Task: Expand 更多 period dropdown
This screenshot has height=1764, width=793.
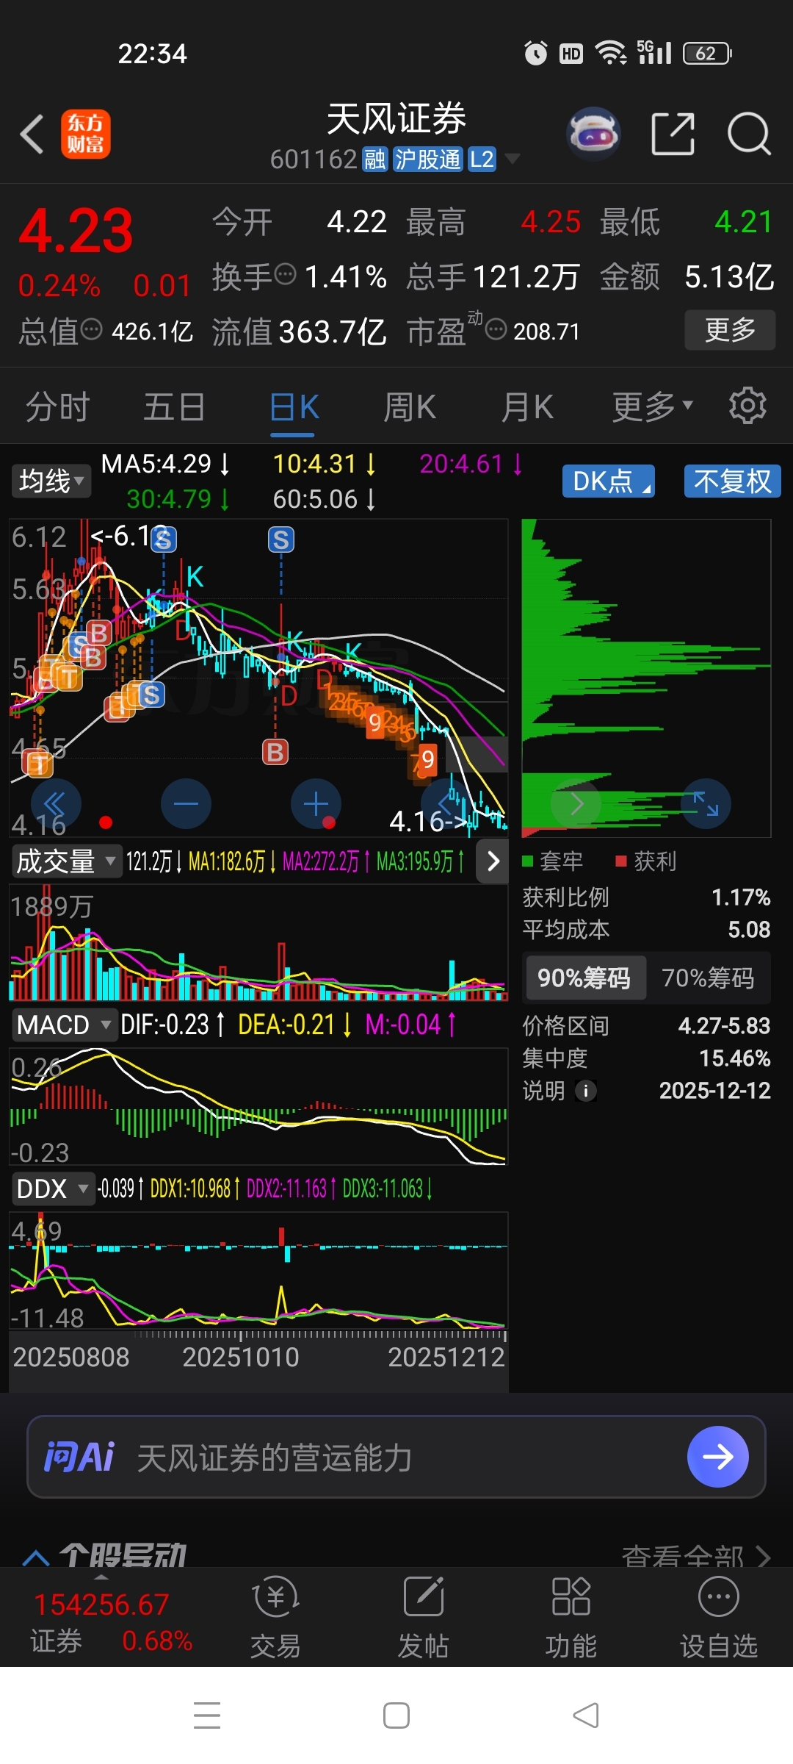Action: [x=653, y=406]
